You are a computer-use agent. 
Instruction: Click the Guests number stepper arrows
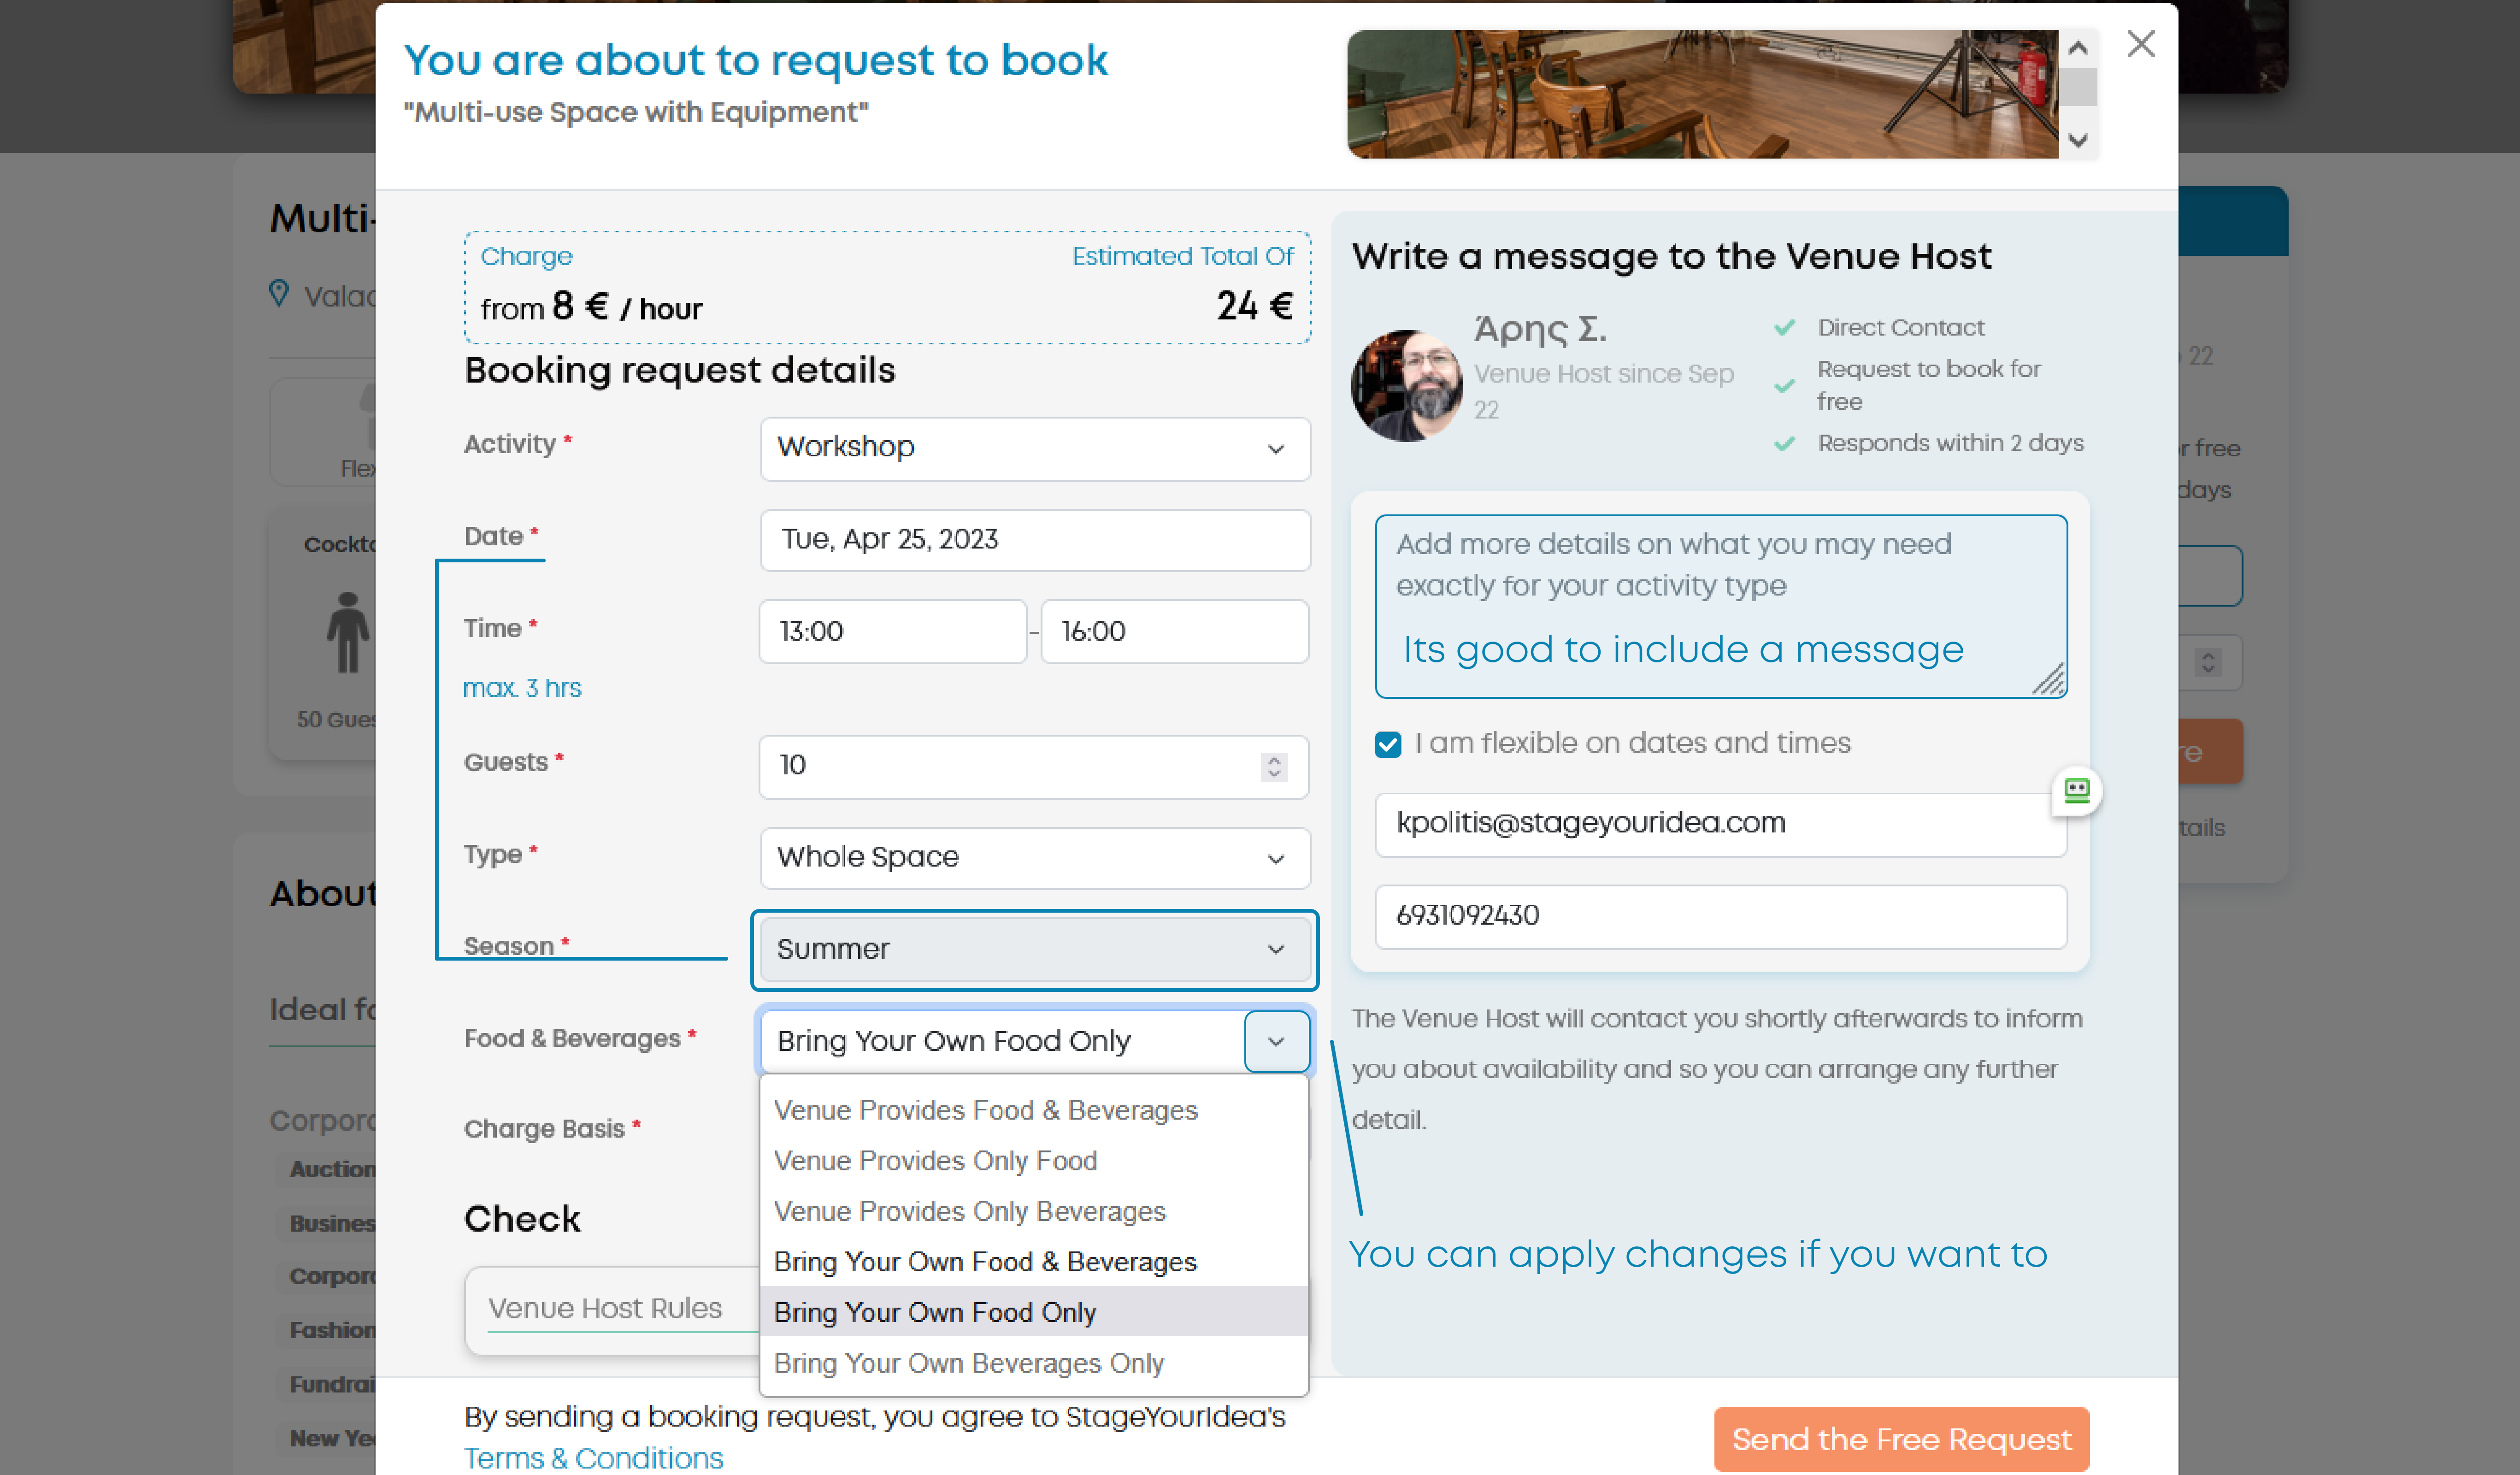pos(1273,767)
